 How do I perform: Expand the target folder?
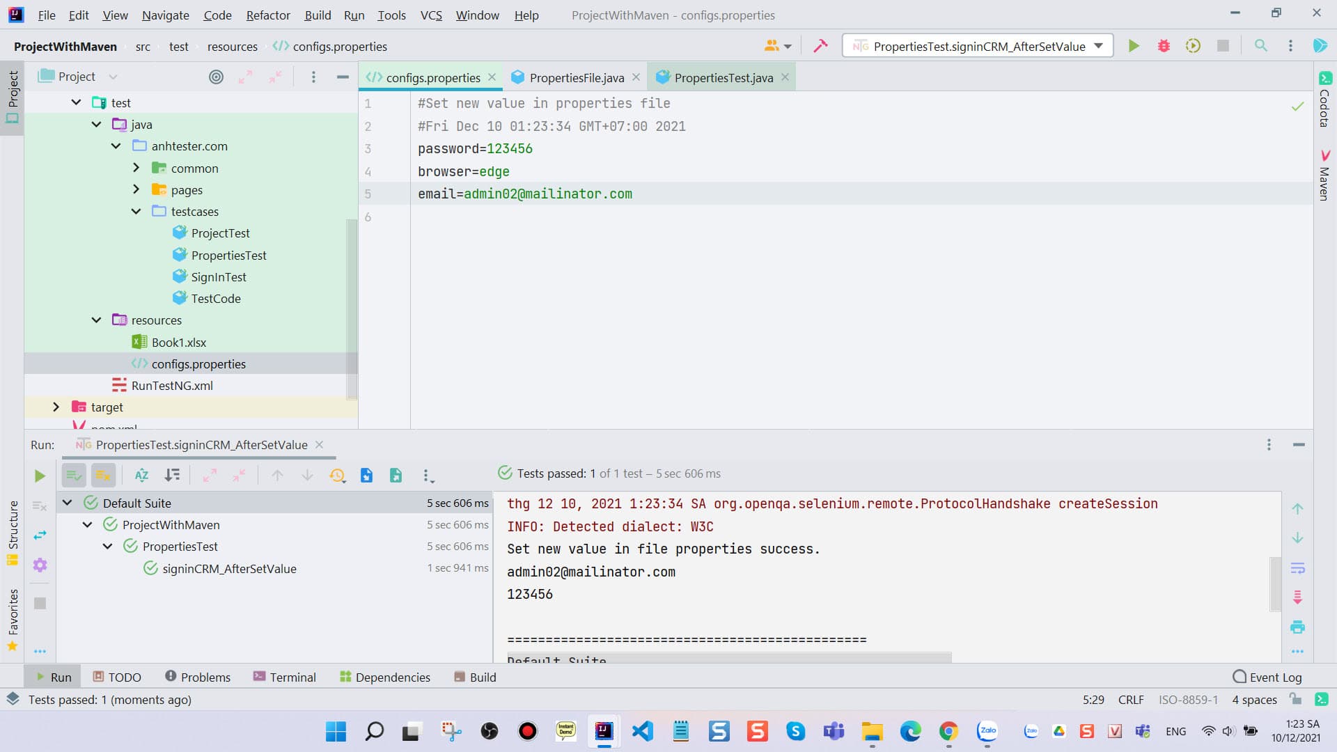point(56,407)
